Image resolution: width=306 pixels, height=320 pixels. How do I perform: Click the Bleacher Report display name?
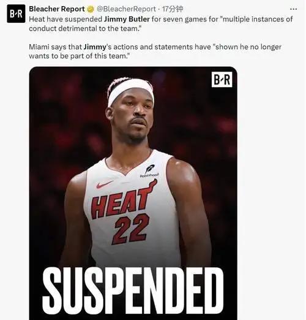click(x=57, y=9)
